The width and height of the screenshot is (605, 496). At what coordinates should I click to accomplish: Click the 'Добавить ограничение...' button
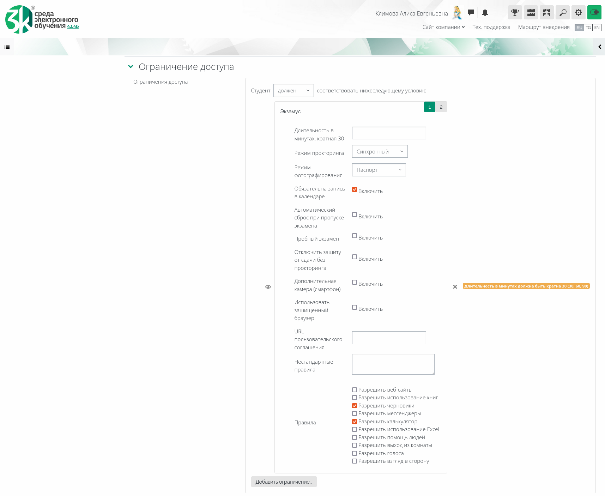coord(284,482)
